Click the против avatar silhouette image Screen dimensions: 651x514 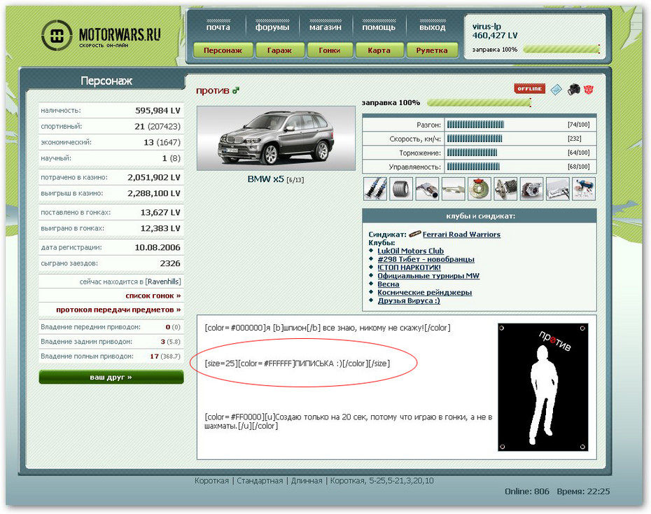click(542, 387)
